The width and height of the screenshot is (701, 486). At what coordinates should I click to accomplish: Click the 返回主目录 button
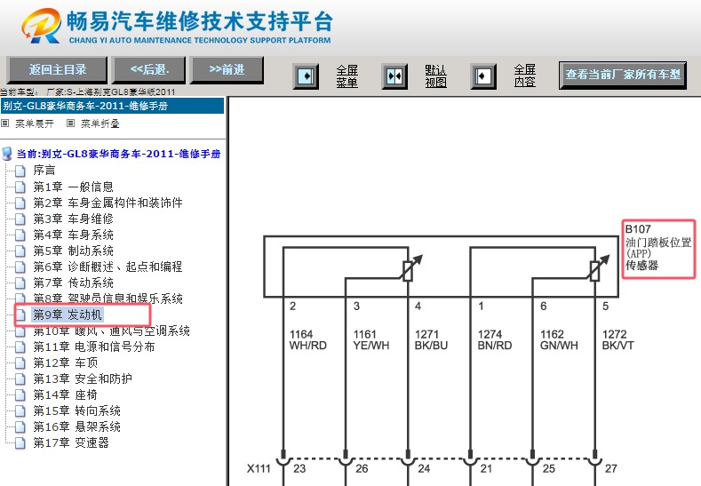point(57,70)
